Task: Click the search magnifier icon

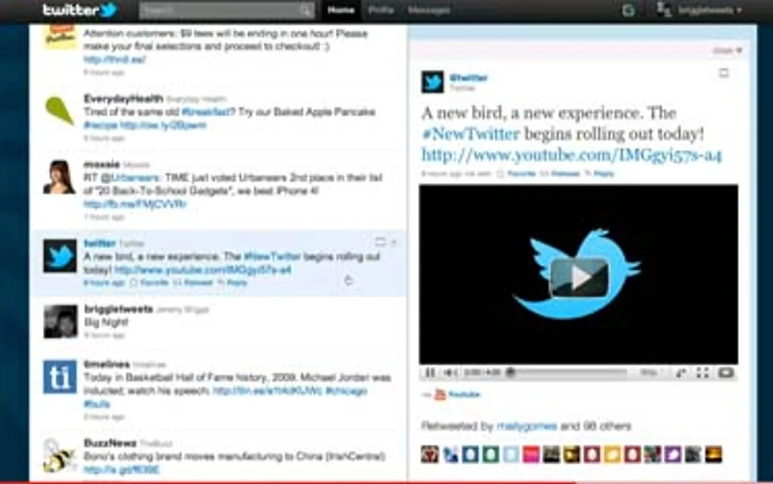Action: [x=307, y=10]
